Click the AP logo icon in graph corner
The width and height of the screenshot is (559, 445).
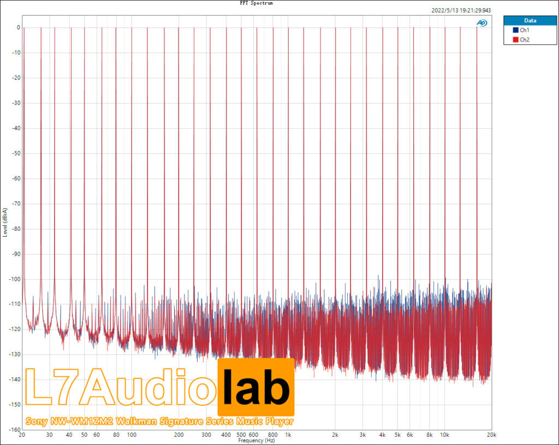coord(481,23)
